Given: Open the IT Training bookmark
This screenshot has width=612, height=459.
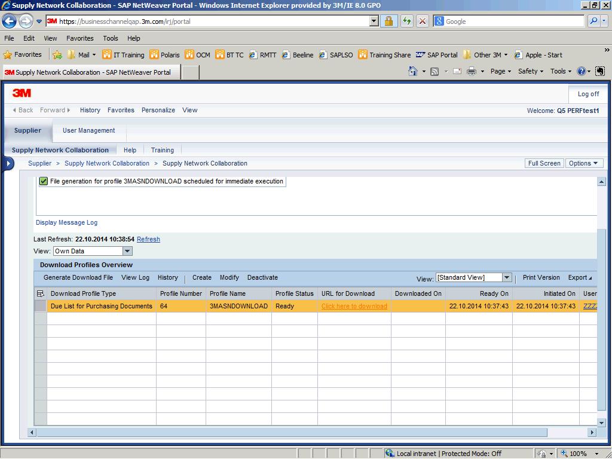Looking at the screenshot, I should pyautogui.click(x=123, y=55).
